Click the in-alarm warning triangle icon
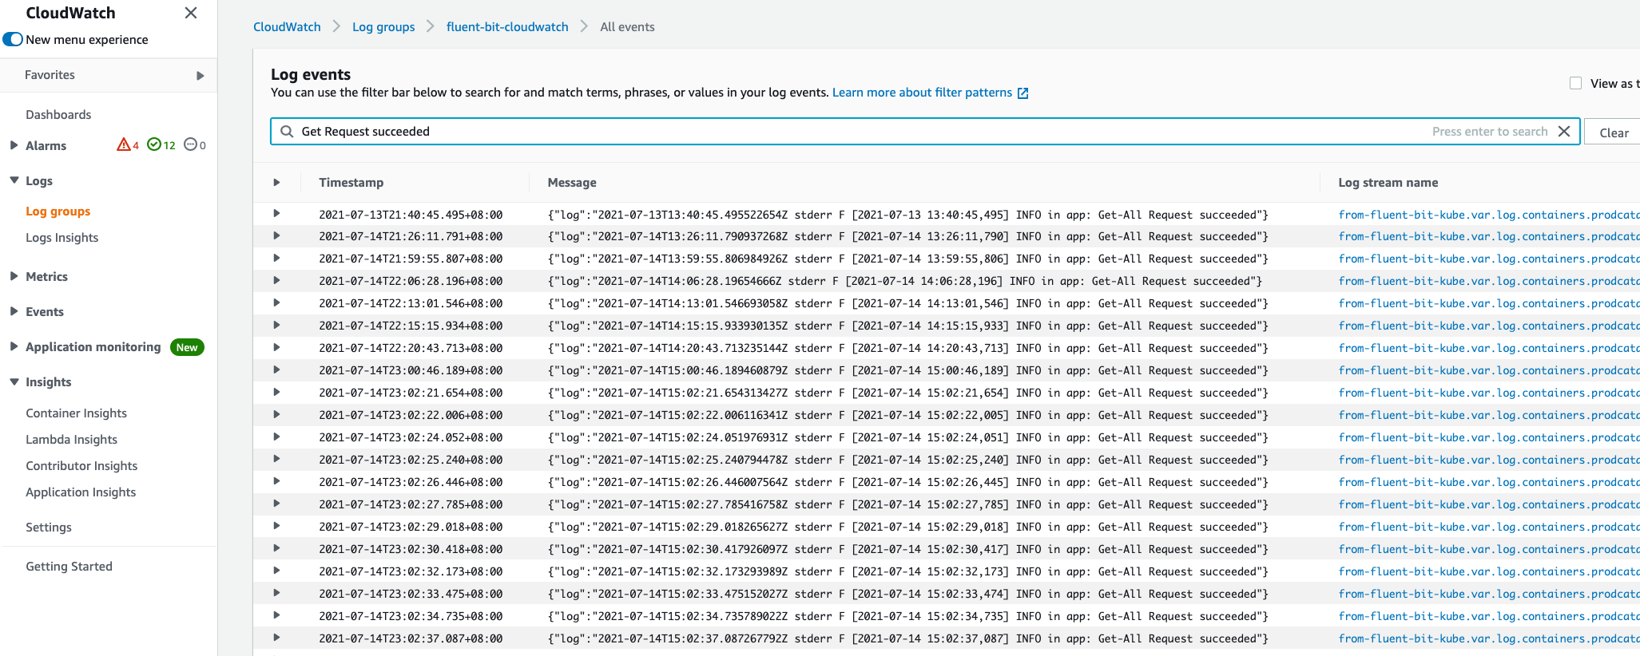The height and width of the screenshot is (656, 1640). [124, 144]
